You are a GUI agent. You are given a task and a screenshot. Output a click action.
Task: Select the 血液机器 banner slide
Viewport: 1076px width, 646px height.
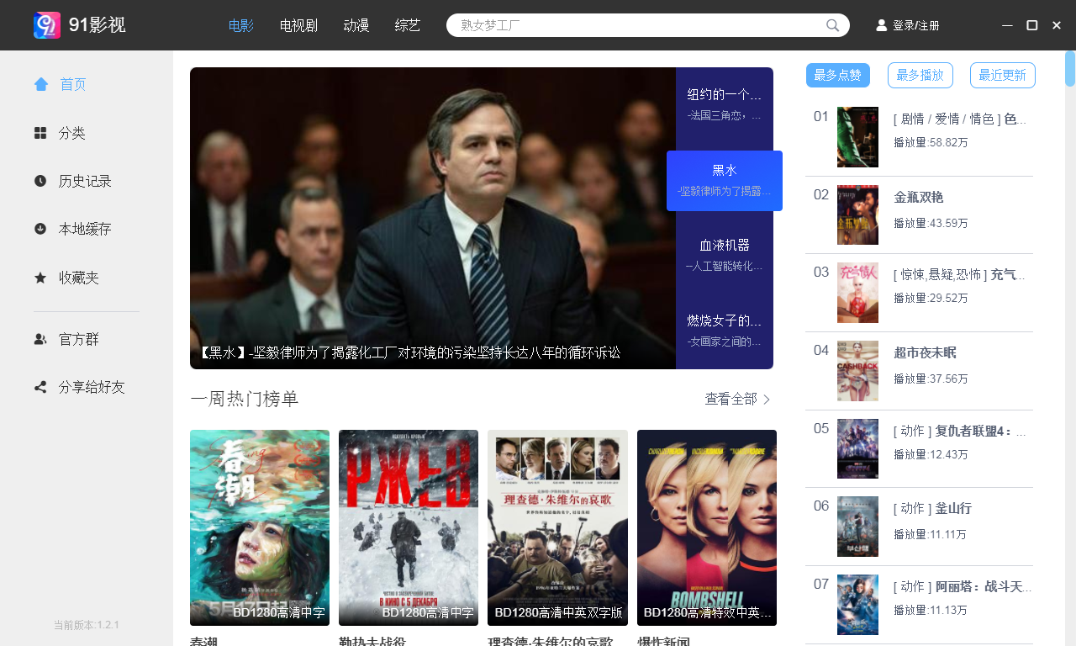(x=725, y=255)
